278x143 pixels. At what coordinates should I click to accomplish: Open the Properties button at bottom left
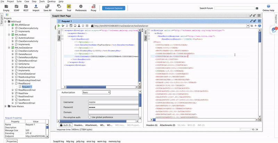tap(12, 141)
